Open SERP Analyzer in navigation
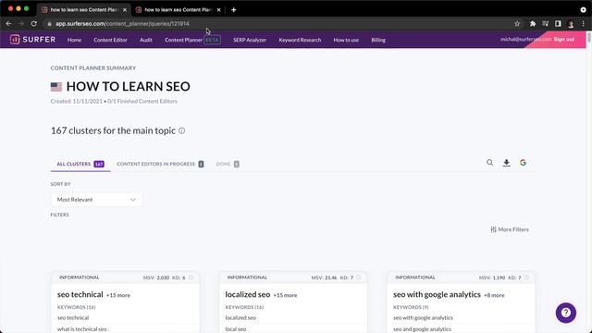Image resolution: width=592 pixels, height=333 pixels. coord(250,40)
